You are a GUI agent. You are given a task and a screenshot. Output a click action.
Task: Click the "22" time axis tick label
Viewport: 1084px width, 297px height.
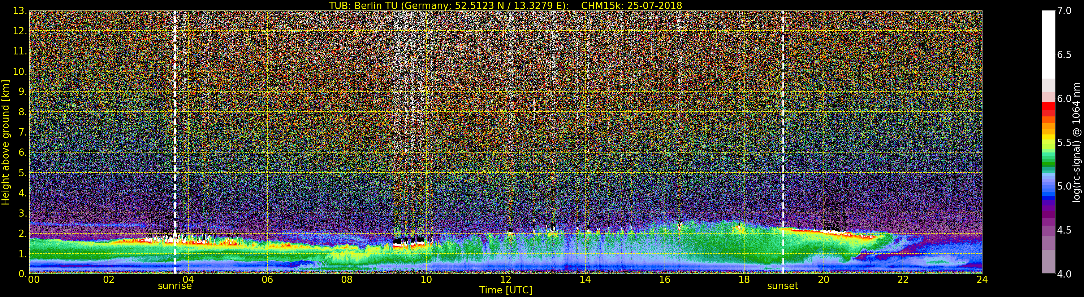pos(903,280)
